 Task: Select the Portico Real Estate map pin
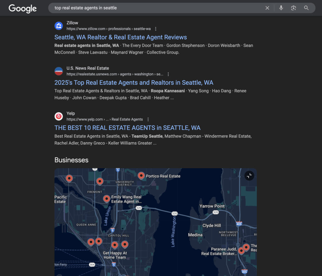141,176
